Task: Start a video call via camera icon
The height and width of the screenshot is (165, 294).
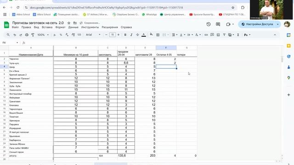Action: [x=228, y=24]
